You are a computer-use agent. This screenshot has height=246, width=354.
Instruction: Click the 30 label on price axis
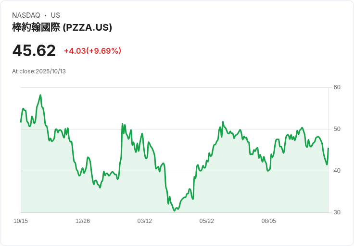coord(337,212)
